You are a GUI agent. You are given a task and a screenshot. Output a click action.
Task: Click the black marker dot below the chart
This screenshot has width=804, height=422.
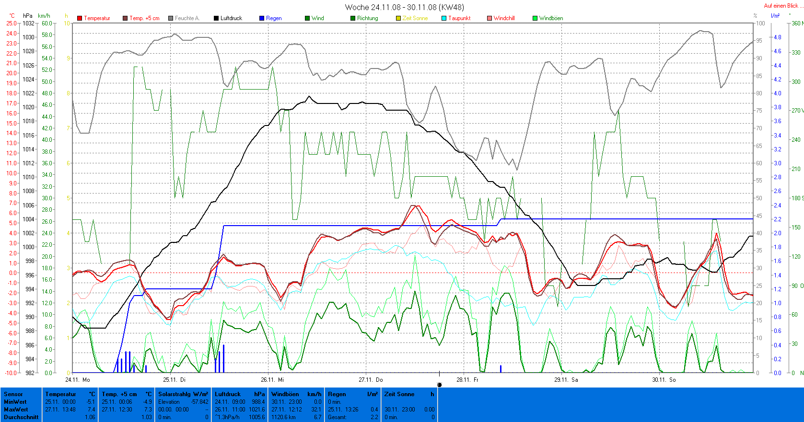click(x=439, y=385)
